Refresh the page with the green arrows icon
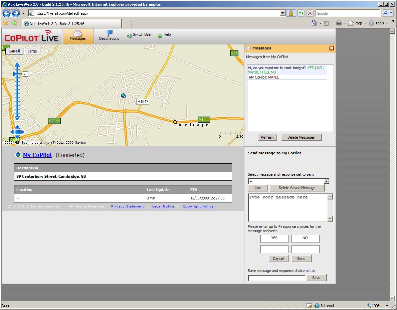397x310 pixels. coord(301,13)
